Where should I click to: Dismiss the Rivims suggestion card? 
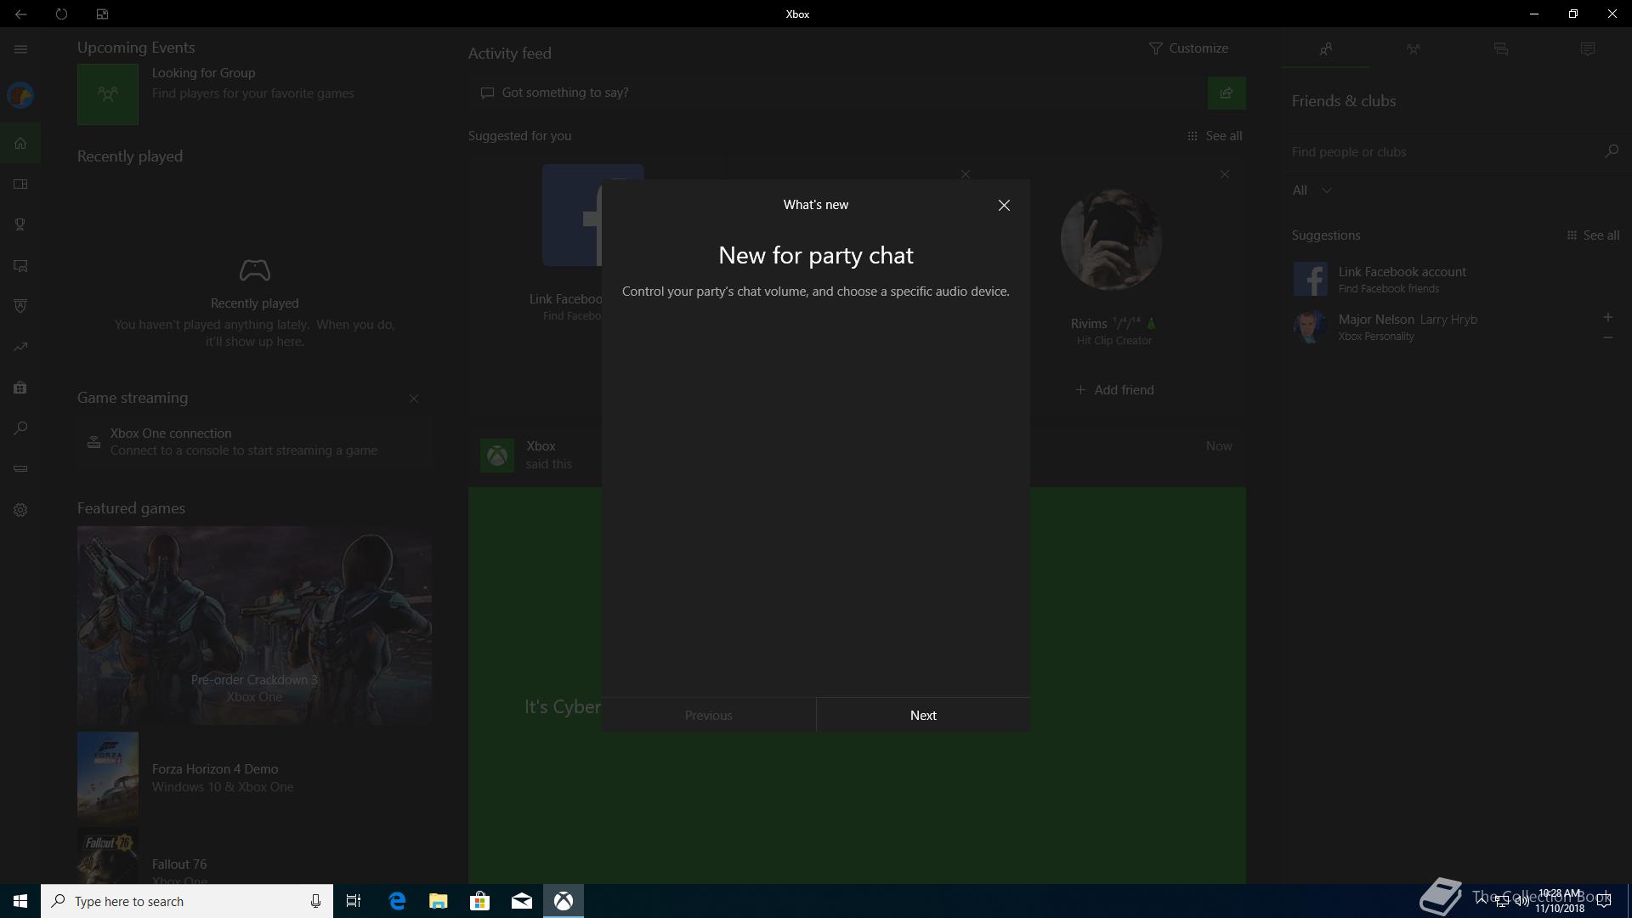click(x=1224, y=174)
